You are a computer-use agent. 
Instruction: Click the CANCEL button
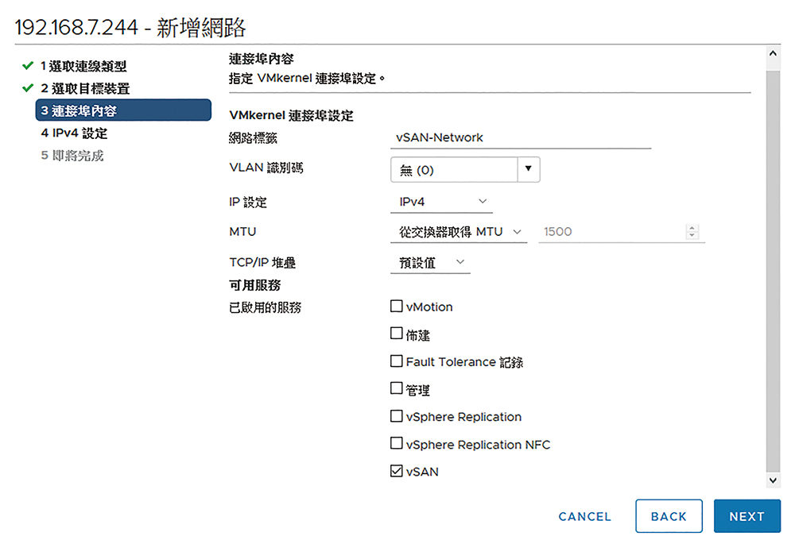coord(584,516)
